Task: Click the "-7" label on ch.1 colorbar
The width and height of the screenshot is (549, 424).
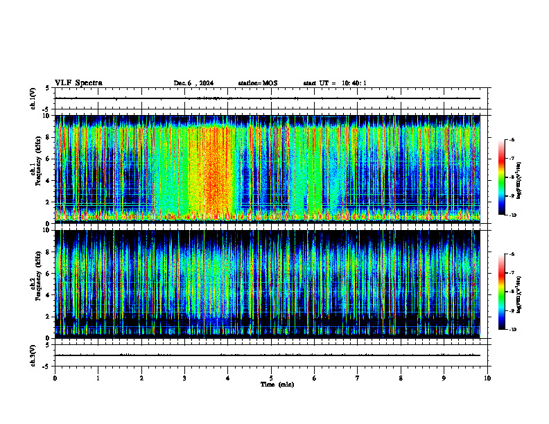Action: pos(512,159)
